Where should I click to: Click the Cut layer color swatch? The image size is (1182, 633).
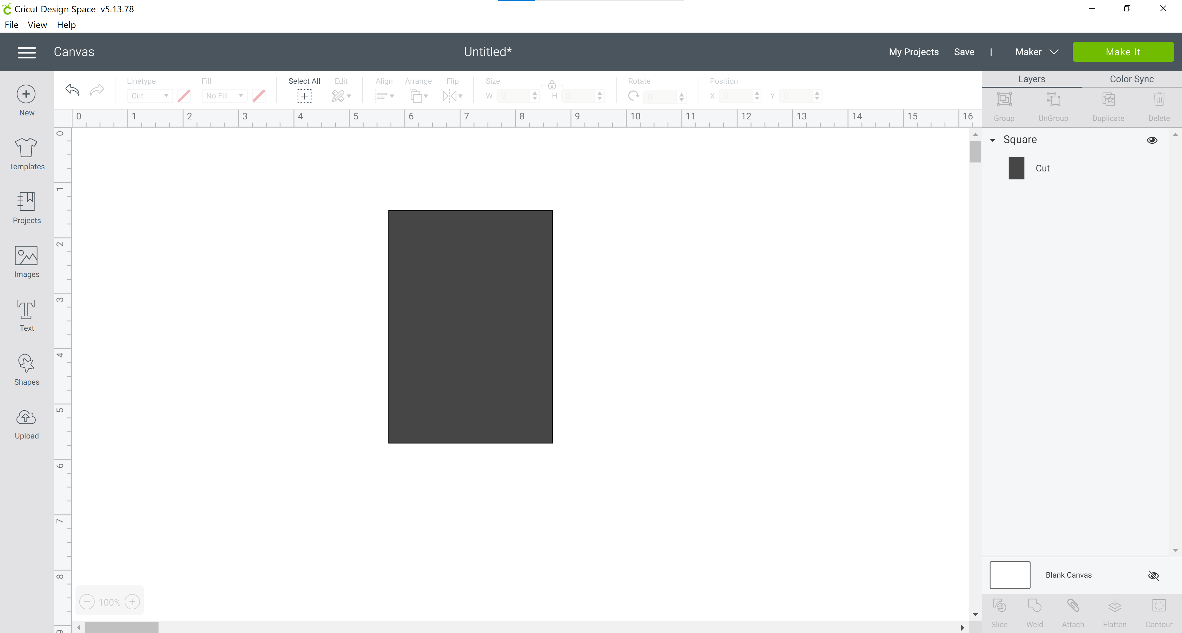1016,168
